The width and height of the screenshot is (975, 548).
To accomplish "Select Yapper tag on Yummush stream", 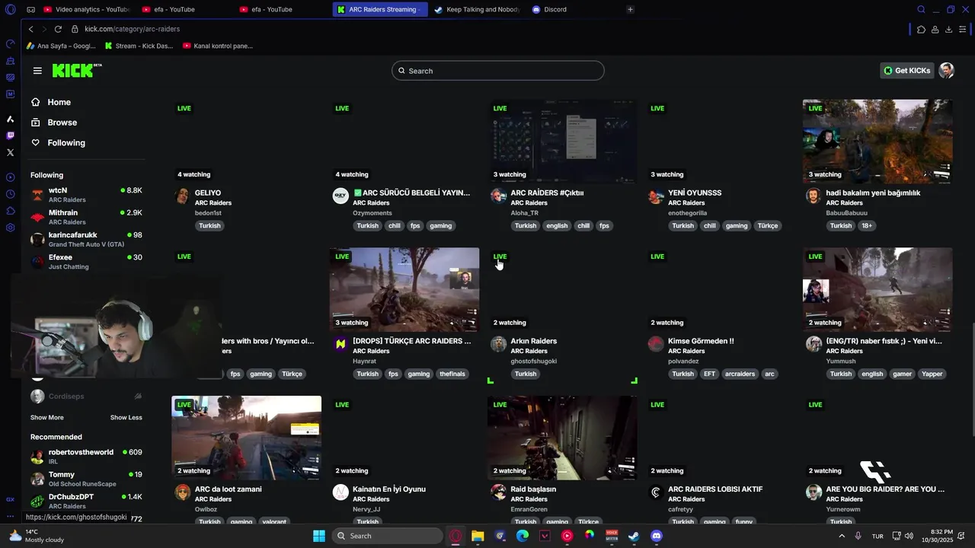I will tap(932, 374).
